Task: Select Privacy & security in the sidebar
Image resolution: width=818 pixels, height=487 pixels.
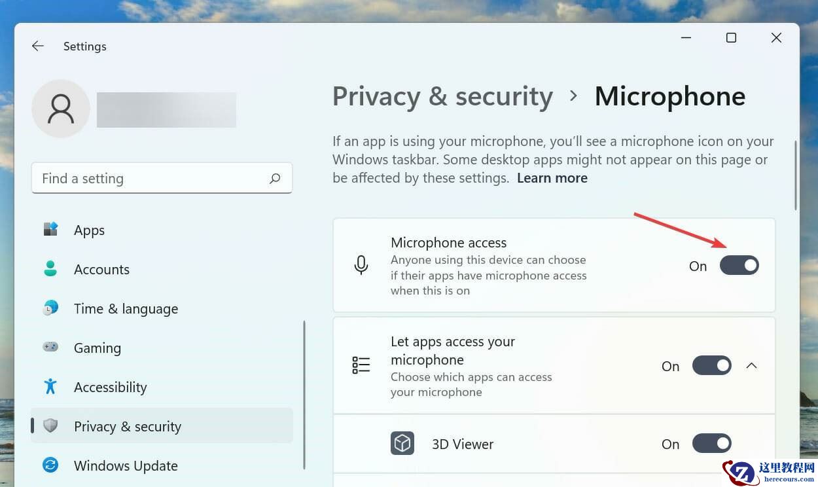Action: tap(128, 426)
